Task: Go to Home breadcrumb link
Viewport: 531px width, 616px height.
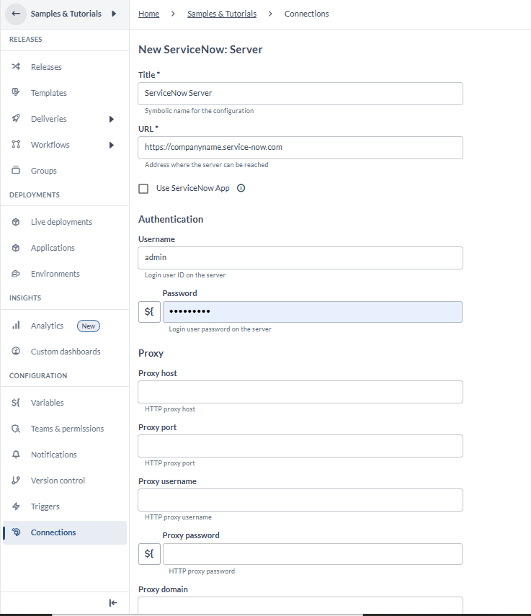Action: (x=149, y=14)
